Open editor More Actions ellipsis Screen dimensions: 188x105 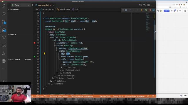coord(152,5)
